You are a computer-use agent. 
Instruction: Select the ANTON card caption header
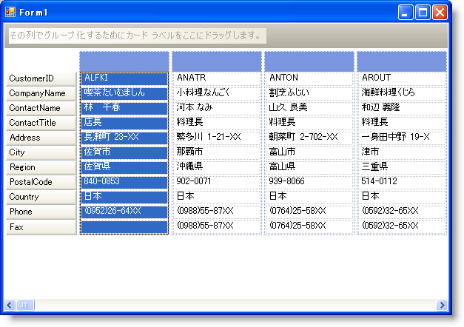(309, 61)
